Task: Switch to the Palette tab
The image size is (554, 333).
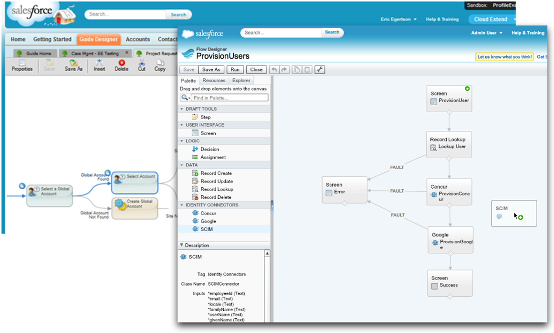Action: tap(188, 80)
